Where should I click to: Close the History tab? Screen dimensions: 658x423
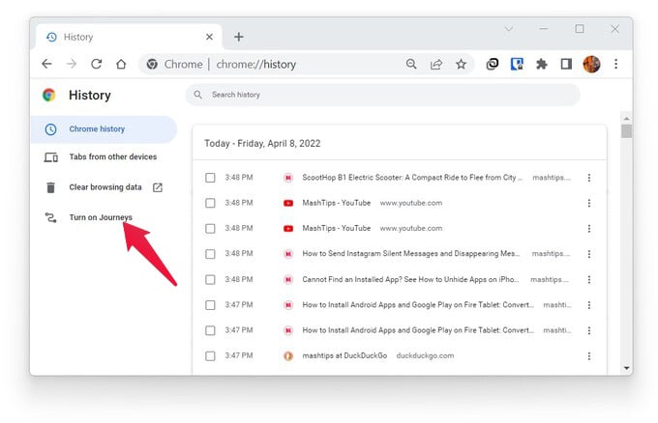click(x=209, y=37)
